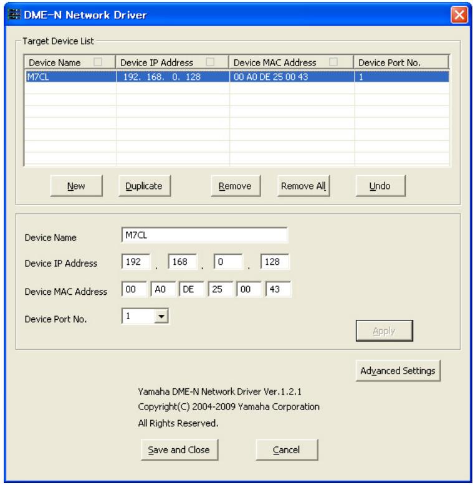473x485 pixels.
Task: Open the Device Port No. dropdown
Action: coord(161,316)
